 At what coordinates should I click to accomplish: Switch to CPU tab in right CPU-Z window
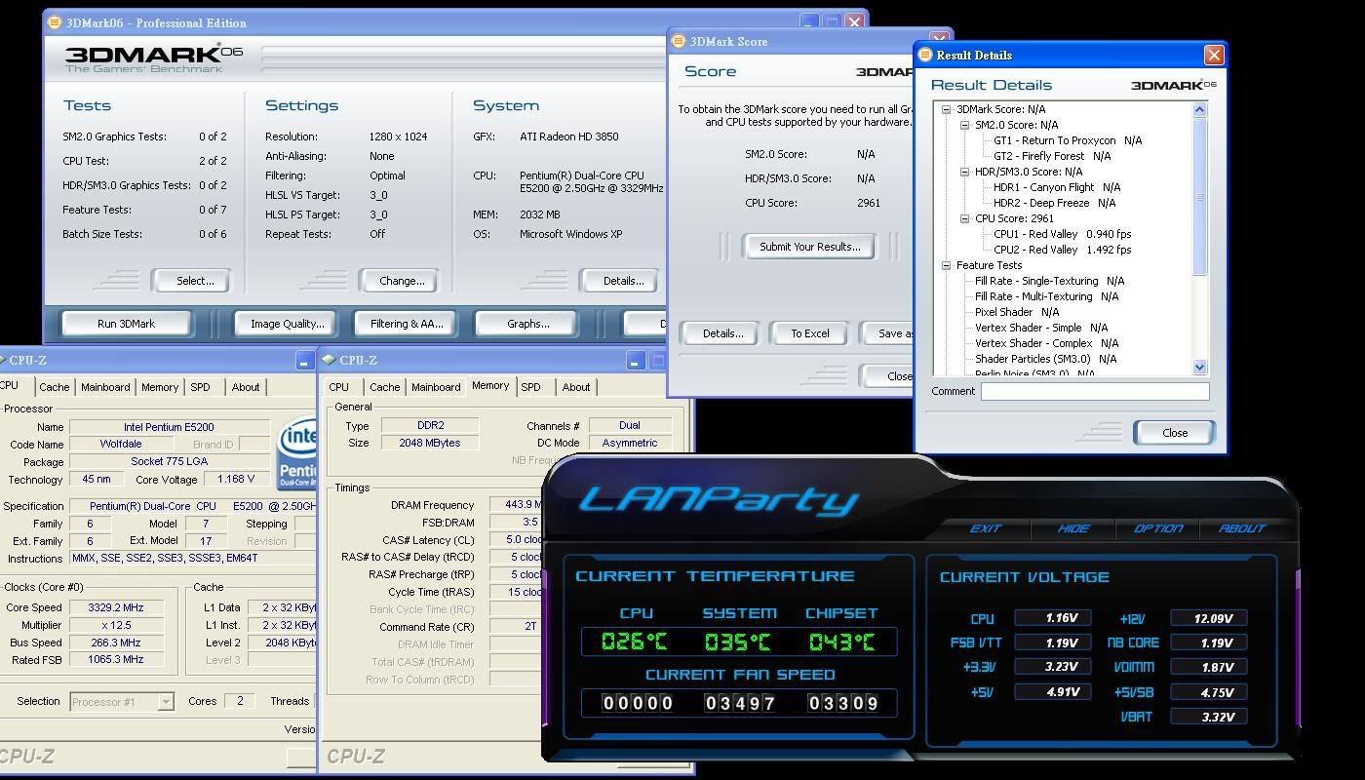tap(339, 387)
